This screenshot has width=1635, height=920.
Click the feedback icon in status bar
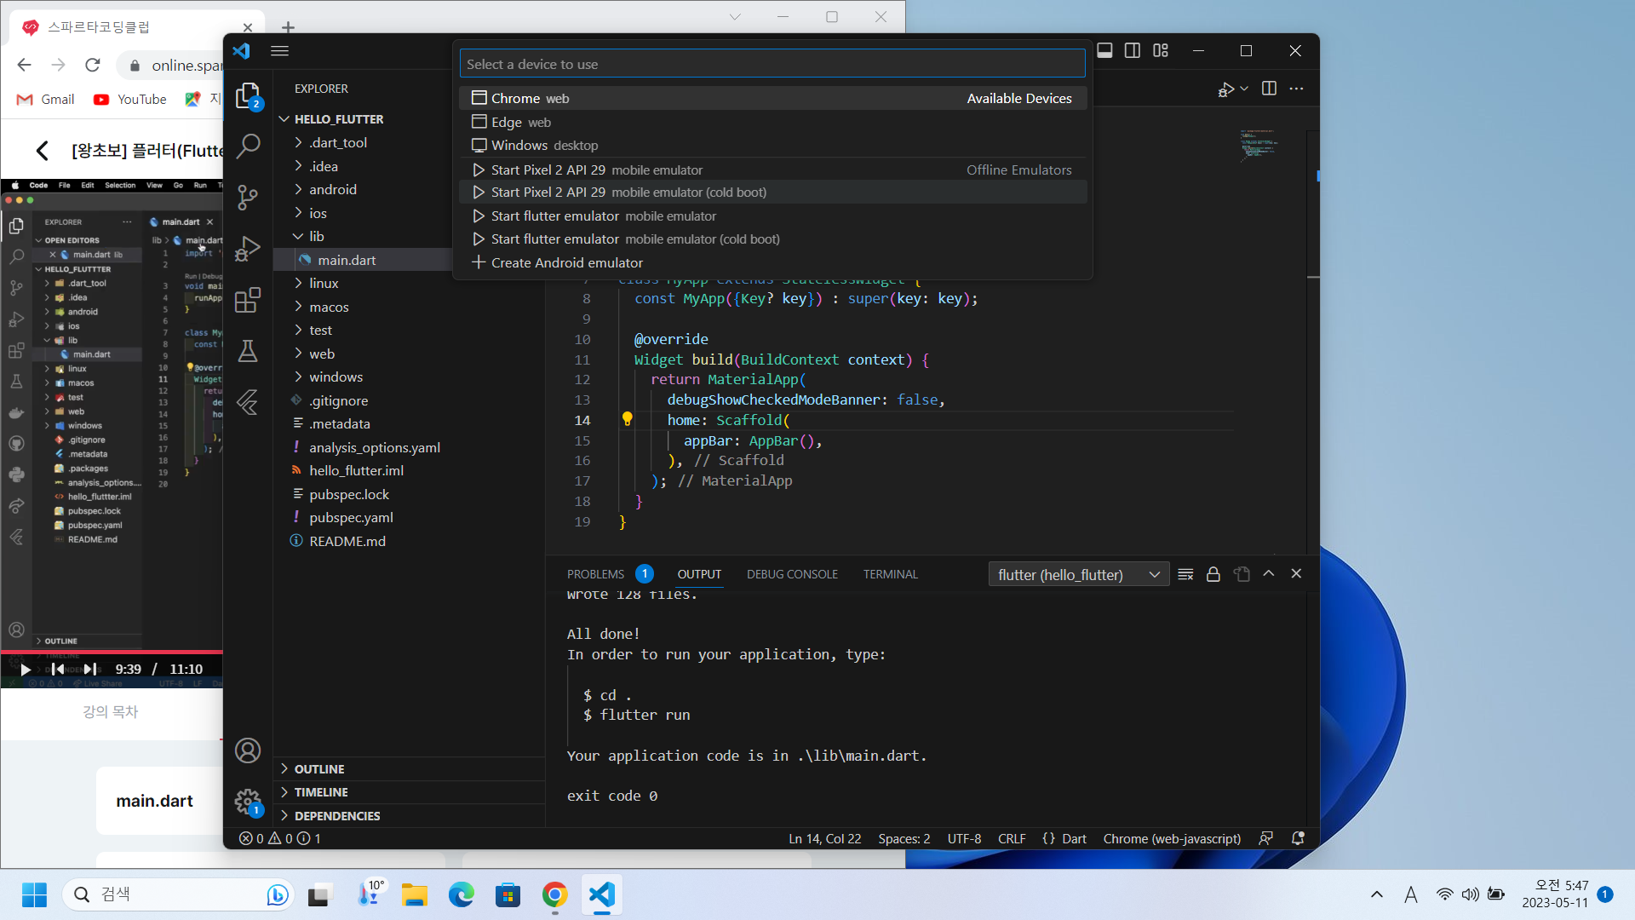pyautogui.click(x=1266, y=839)
